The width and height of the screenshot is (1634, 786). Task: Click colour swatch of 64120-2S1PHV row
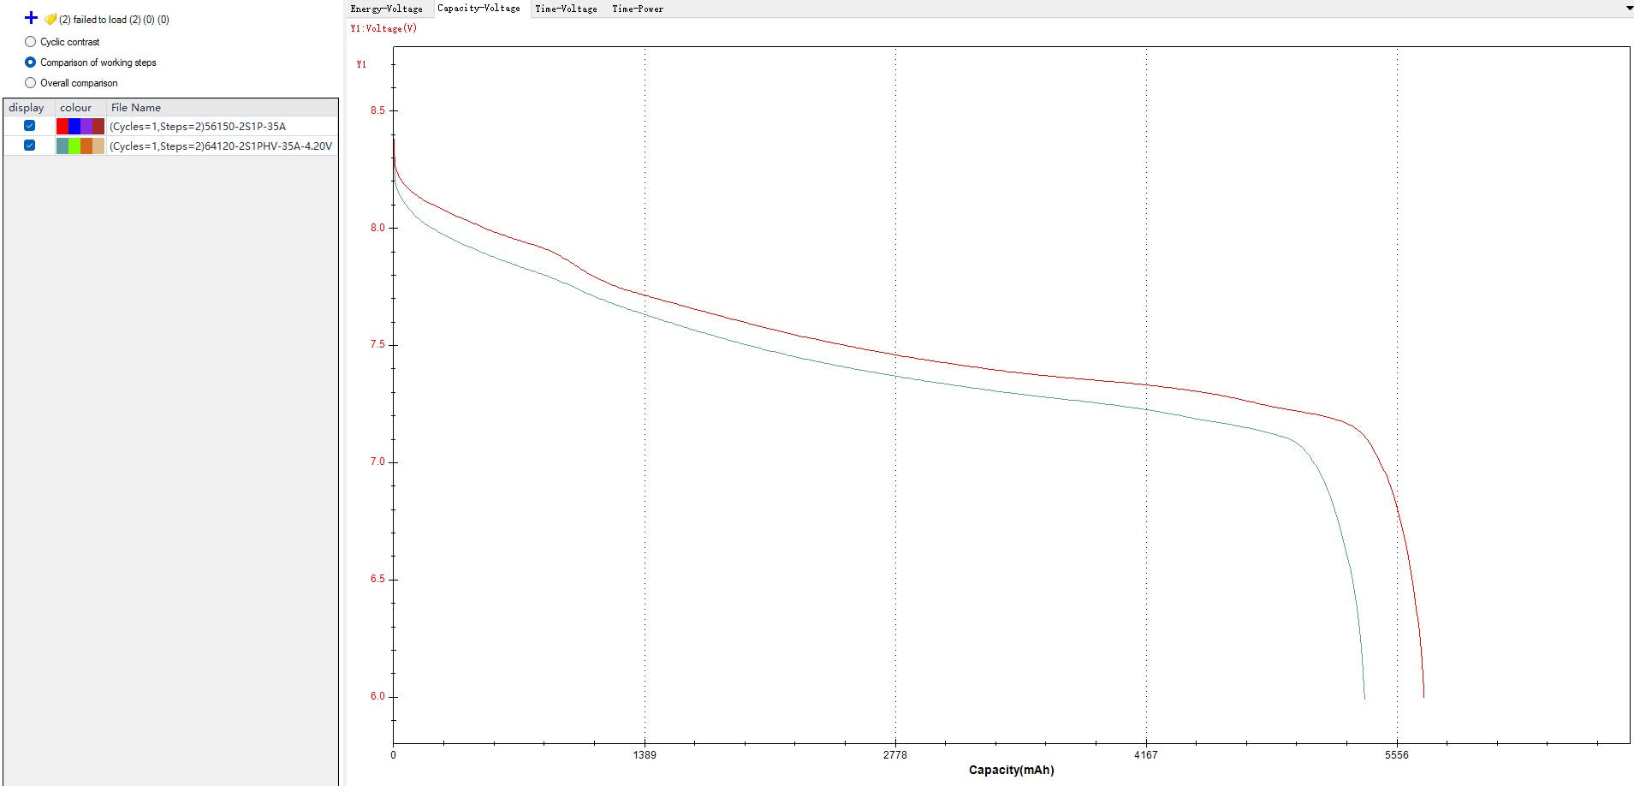(80, 146)
